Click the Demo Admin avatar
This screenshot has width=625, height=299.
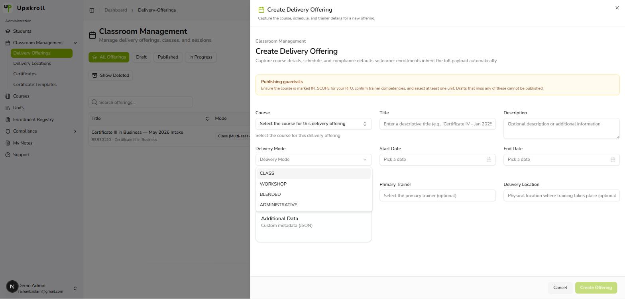point(12,286)
